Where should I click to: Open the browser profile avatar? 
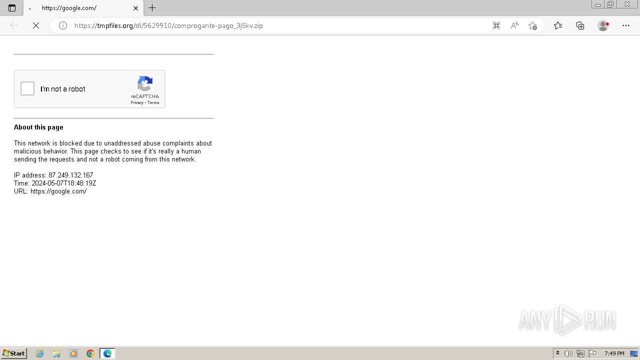[x=603, y=25]
